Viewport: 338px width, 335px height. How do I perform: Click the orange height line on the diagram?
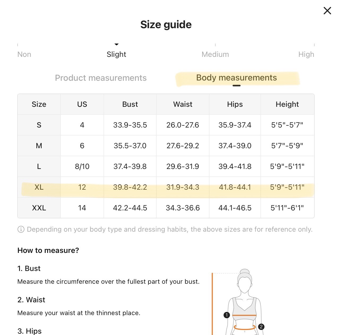(212, 303)
